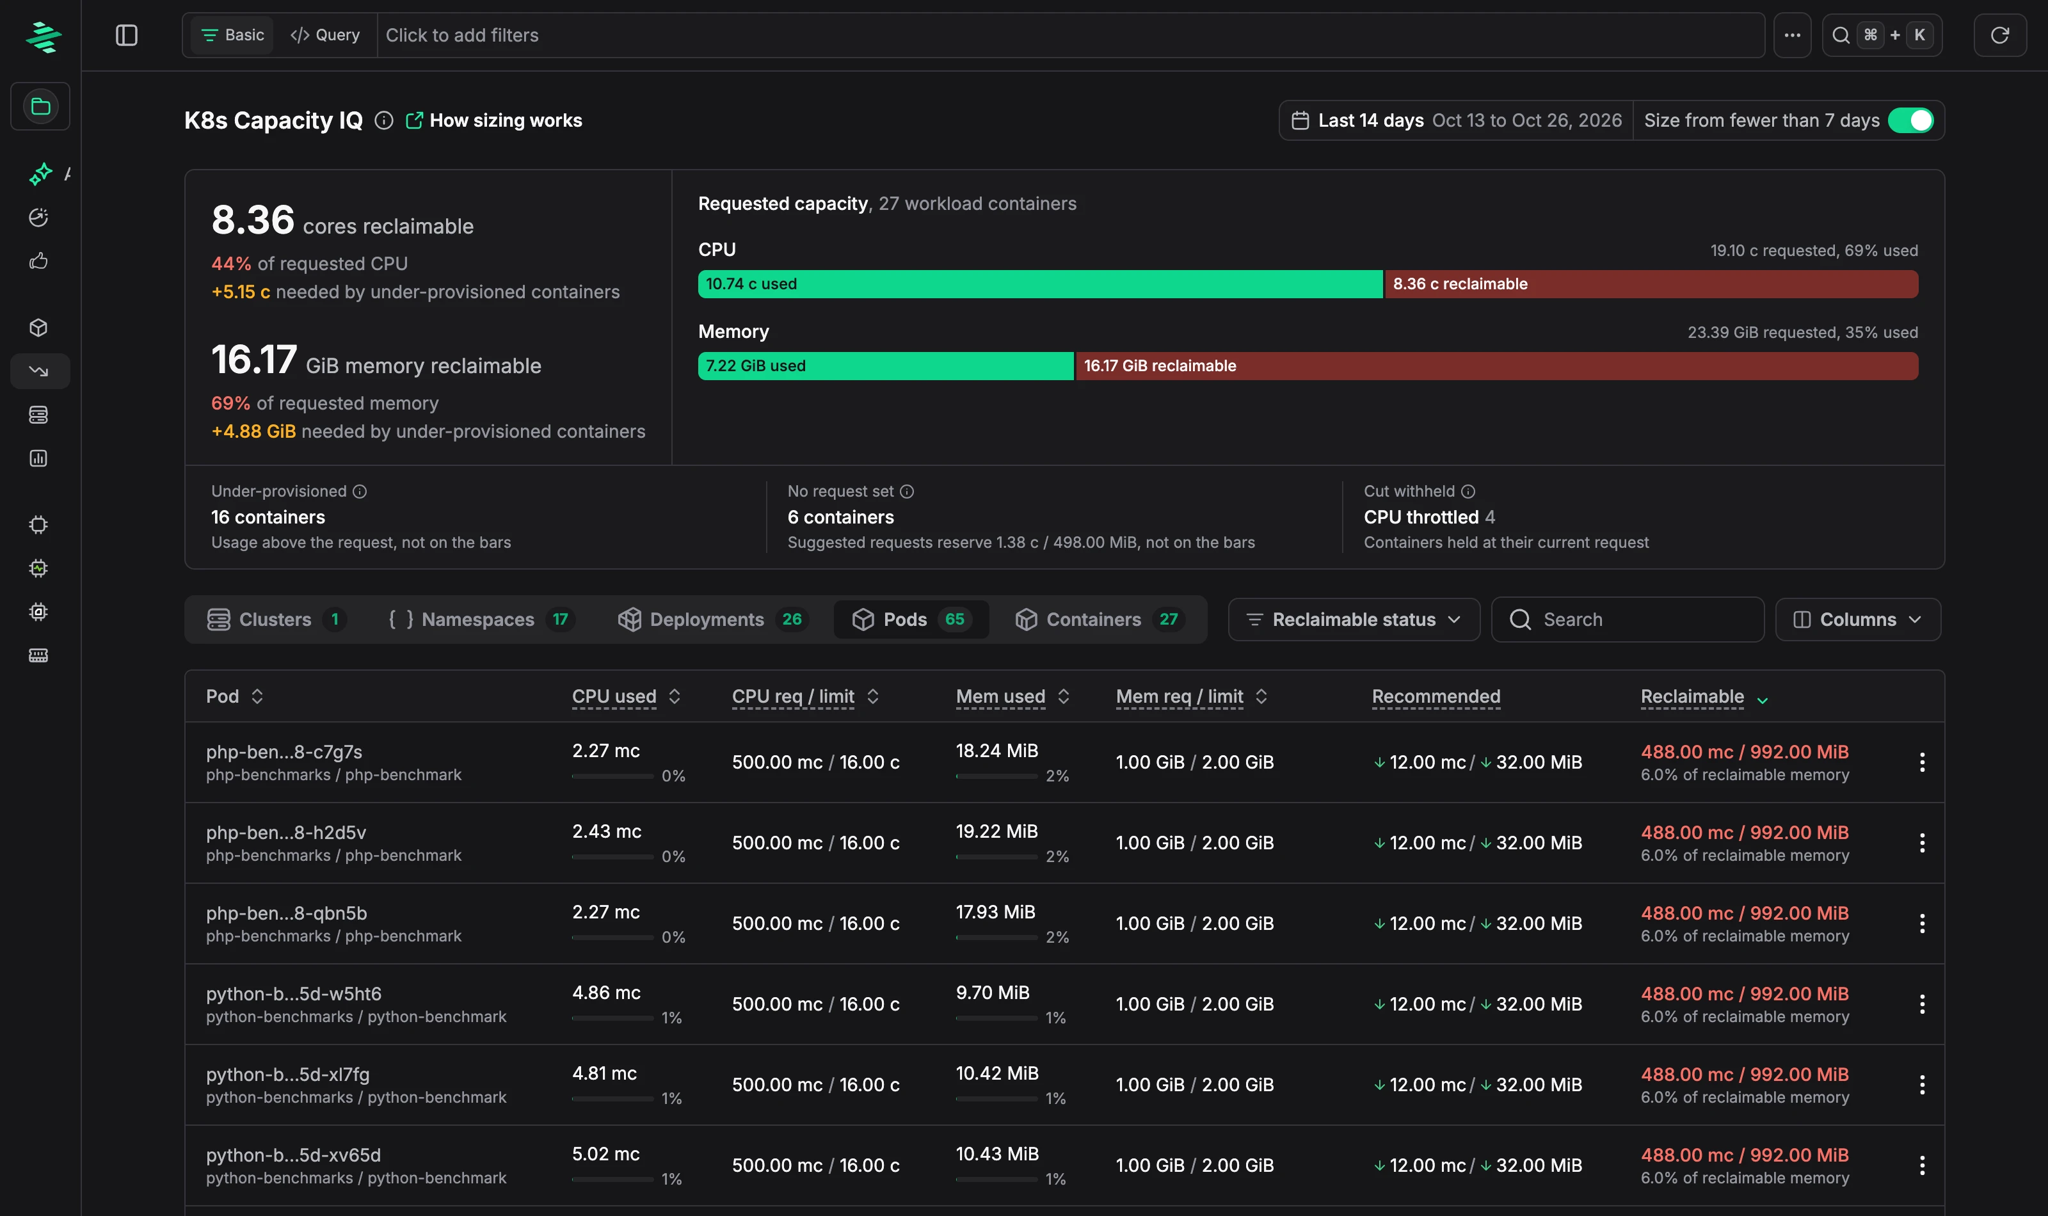
Task: Click the 'Click to add filters' field
Action: (1070, 35)
